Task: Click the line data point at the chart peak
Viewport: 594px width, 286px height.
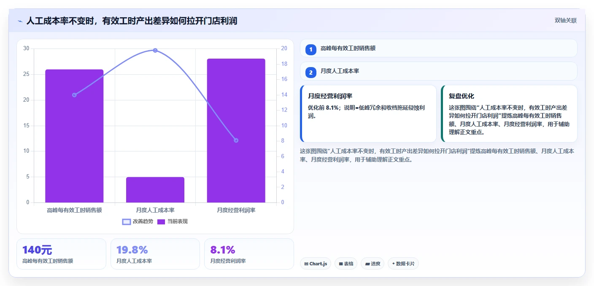Action: click(x=155, y=50)
